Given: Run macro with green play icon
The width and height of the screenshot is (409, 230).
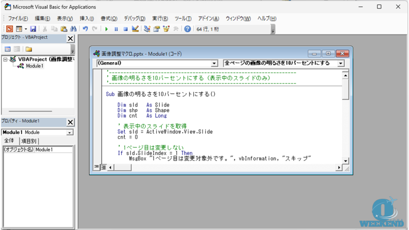Looking at the screenshot, I should coord(106,29).
